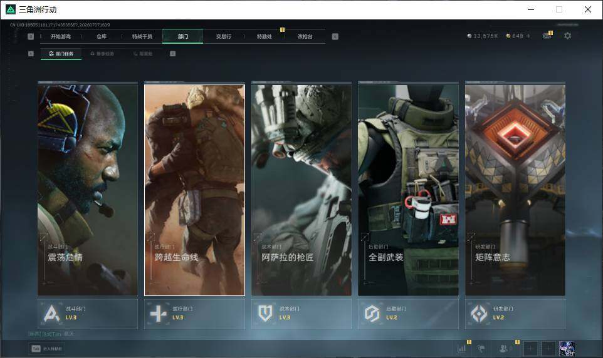Click the bottom icon beside the chart
Image resolution: width=603 pixels, height=358 pixels.
[481, 349]
